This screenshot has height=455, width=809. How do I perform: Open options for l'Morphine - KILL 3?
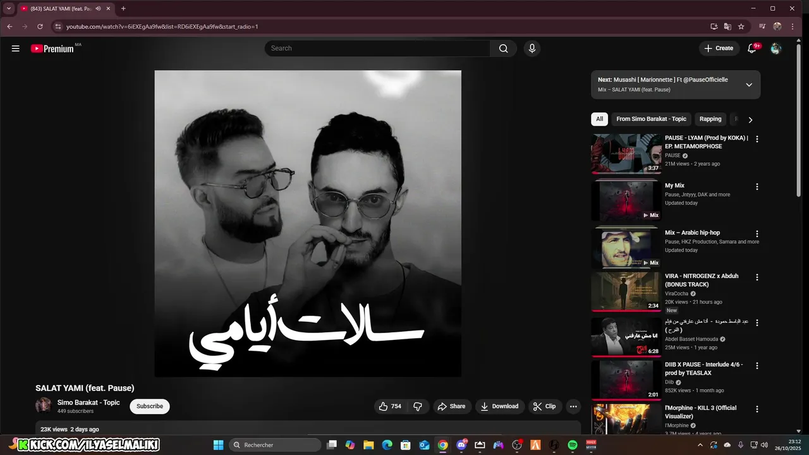click(757, 409)
